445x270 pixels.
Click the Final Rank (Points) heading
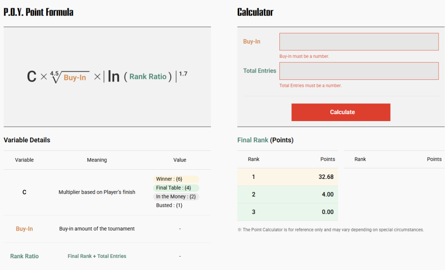(265, 140)
